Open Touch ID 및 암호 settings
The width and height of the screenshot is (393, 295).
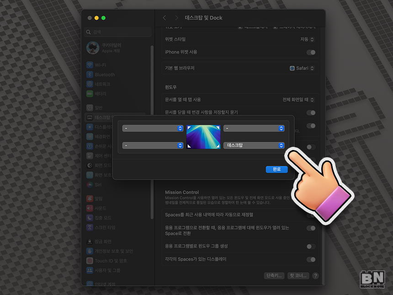[107, 261]
